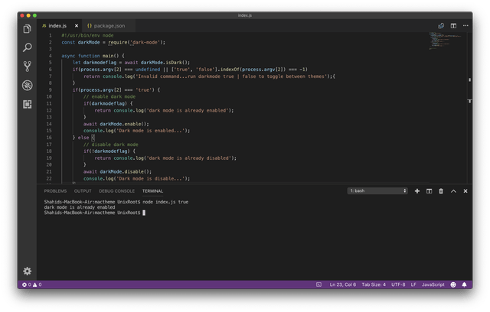Click the UTF-8 encoding indicator
Image resolution: width=490 pixels, height=312 pixels.
[398, 284]
